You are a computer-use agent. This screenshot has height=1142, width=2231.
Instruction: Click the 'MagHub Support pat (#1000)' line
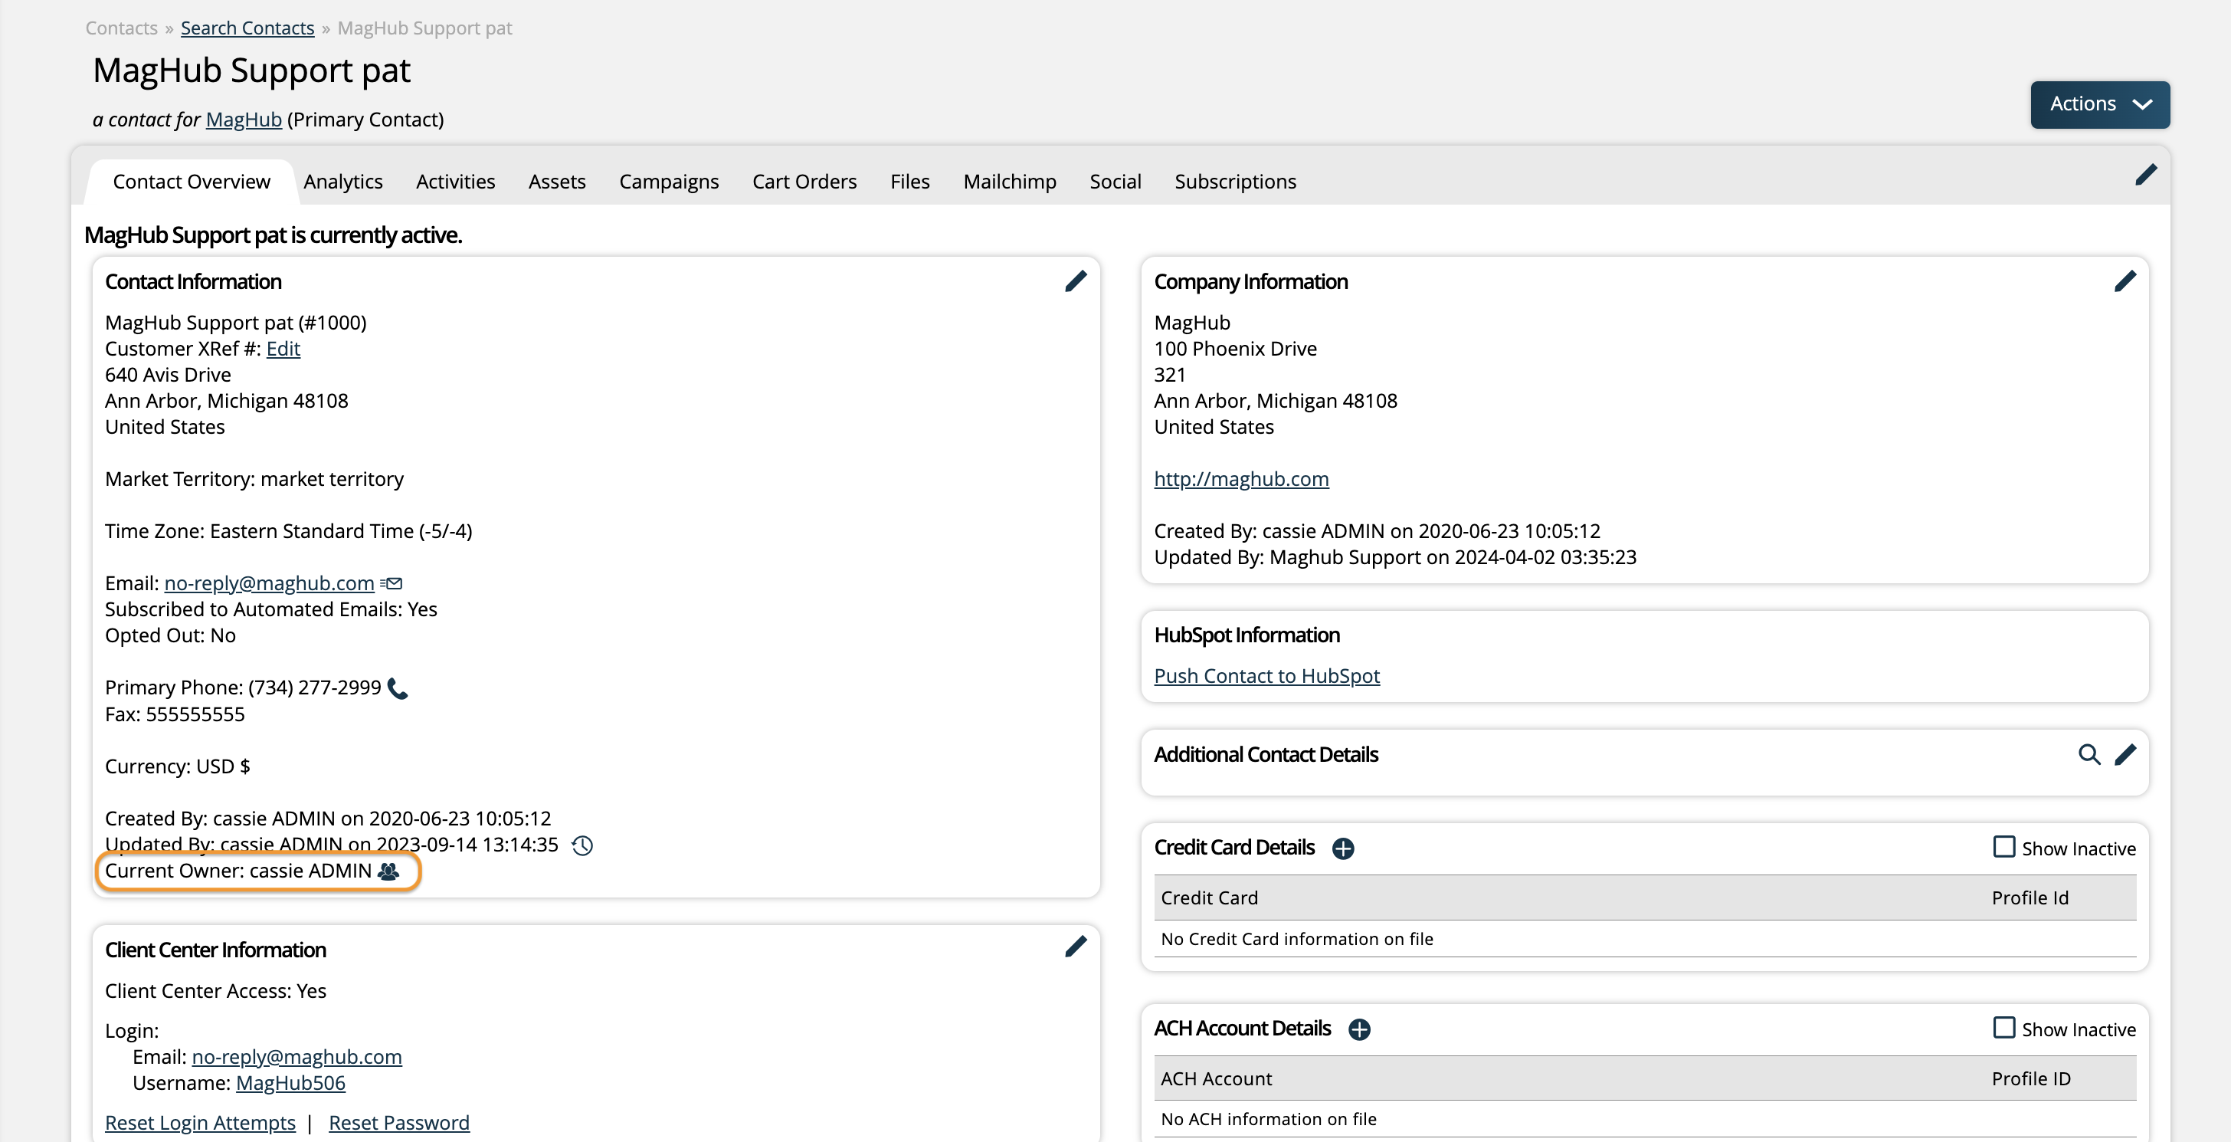pos(235,323)
